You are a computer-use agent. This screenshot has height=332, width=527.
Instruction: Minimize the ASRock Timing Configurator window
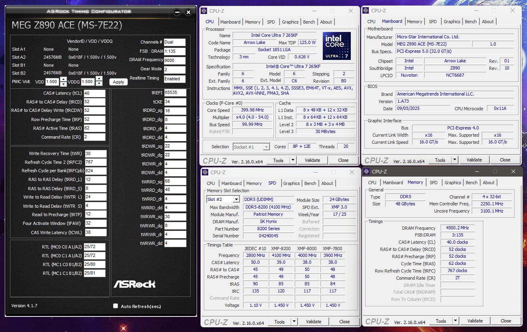tap(177, 12)
